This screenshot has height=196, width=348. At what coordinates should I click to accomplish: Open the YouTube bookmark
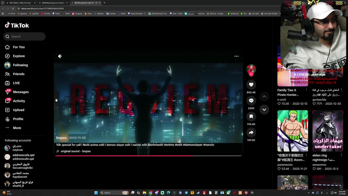tap(46, 14)
